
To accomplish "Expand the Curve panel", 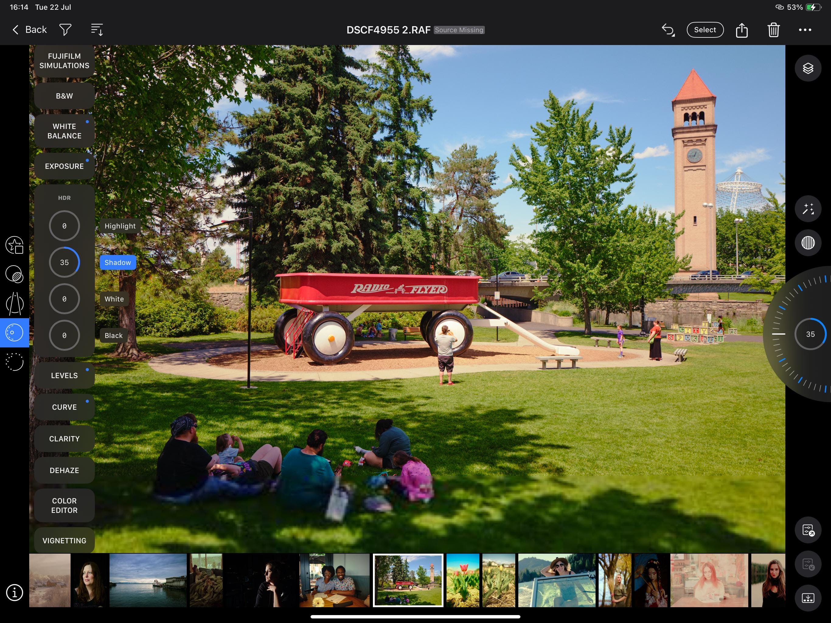I will click(64, 407).
